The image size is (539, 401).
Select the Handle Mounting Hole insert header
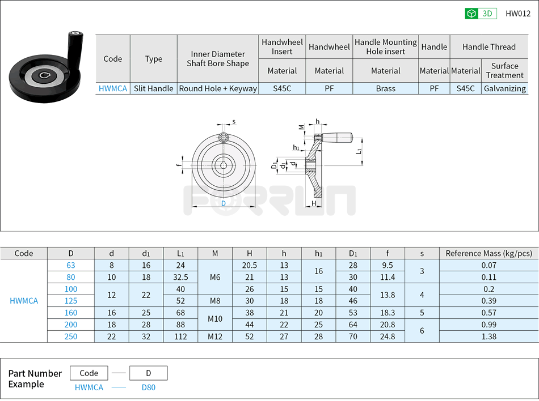click(x=386, y=46)
